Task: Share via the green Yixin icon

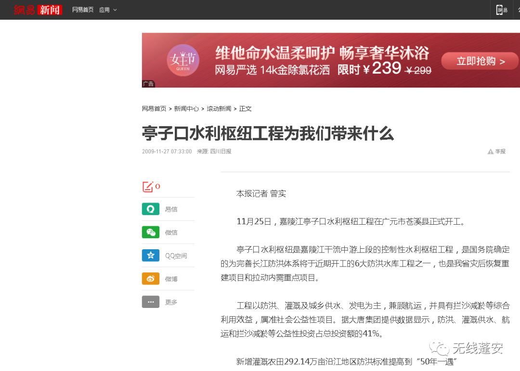Action: point(150,209)
